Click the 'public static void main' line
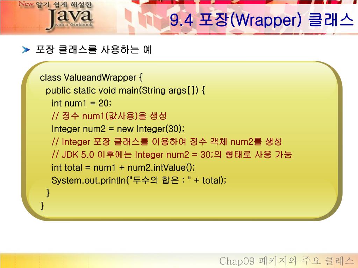358x268 pixels. pyautogui.click(x=125, y=90)
